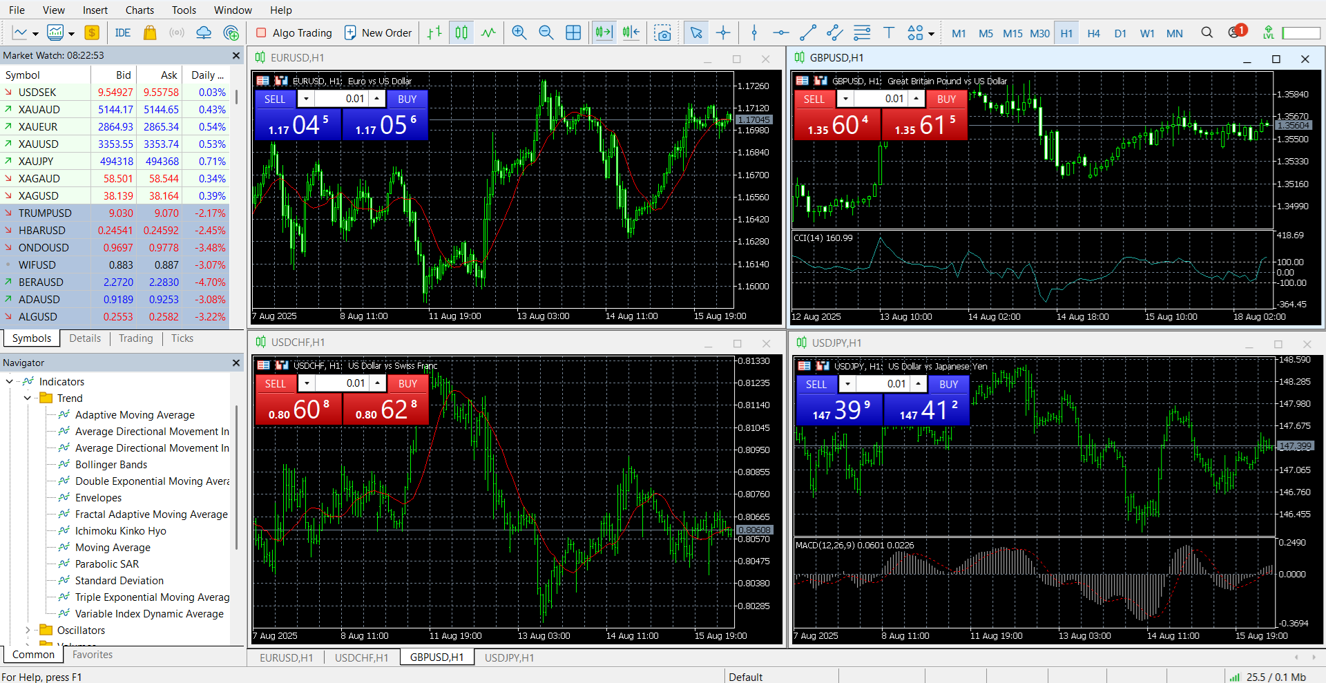Collapse the Indicators tree node
This screenshot has height=683, width=1326.
tap(10, 381)
